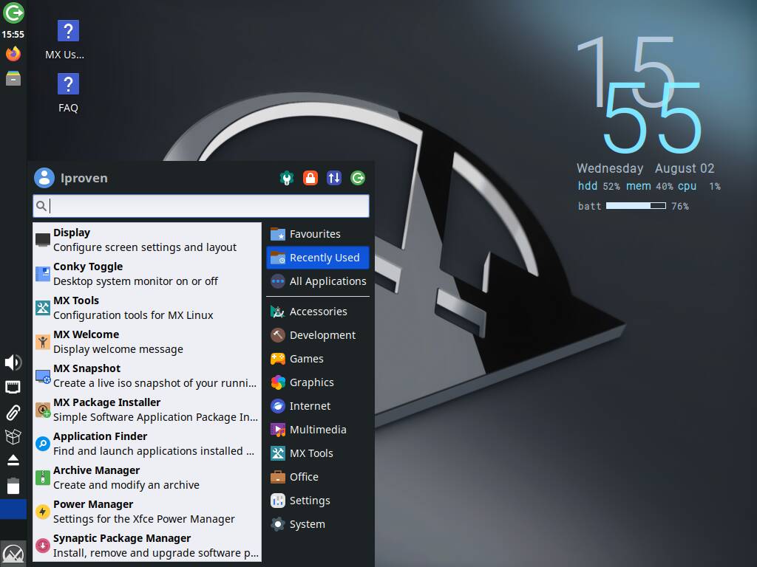Open the System category
Image resolution: width=757 pixels, height=567 pixels.
click(x=318, y=524)
